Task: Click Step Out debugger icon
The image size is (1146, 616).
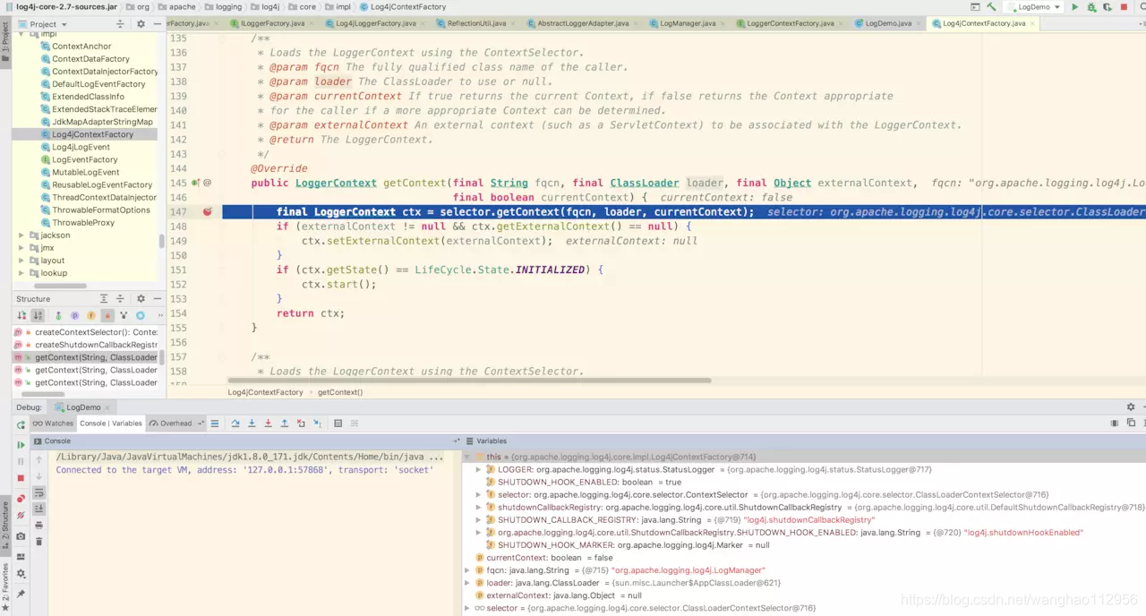Action: (x=285, y=423)
